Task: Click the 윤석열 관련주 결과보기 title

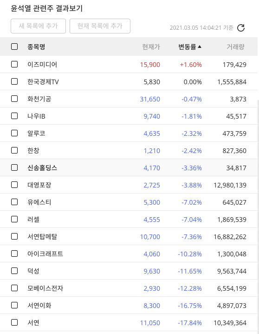Action: 46,8
